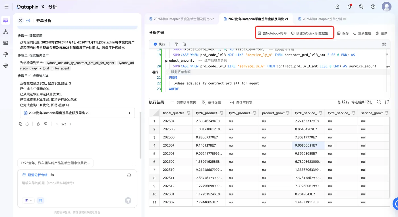Click the lightning quick-action icon in header
The height and width of the screenshot is (217, 398).
click(337, 7)
